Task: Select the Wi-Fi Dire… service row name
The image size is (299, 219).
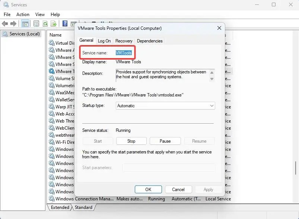Action: pos(65,142)
